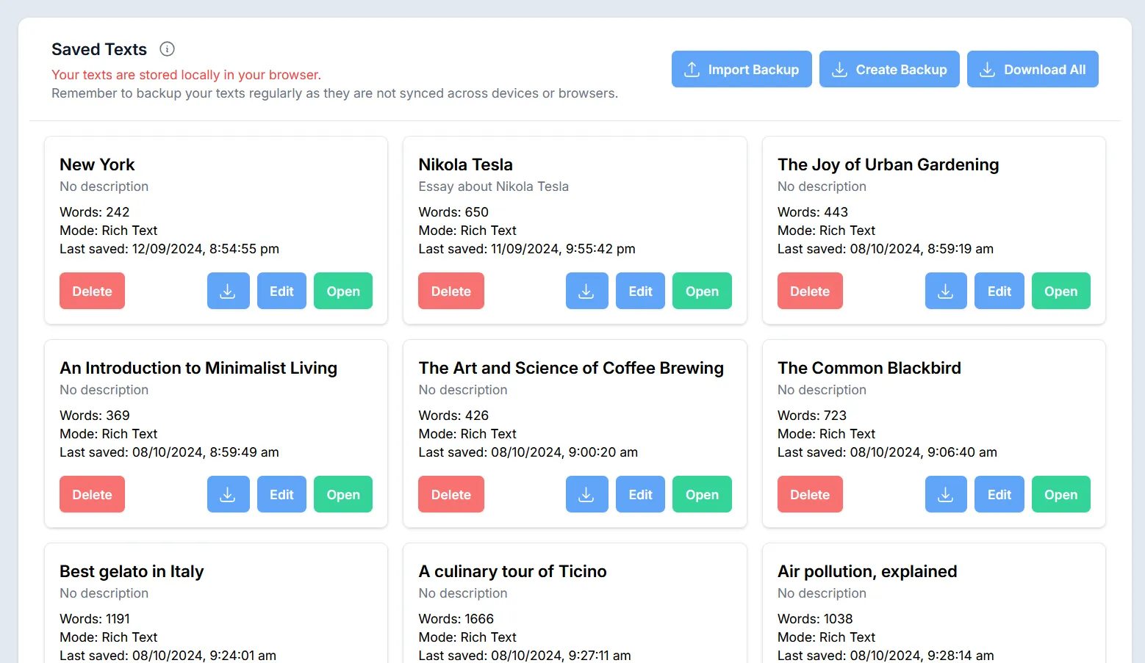Delete The Joy of Urban Gardening
Image resolution: width=1145 pixels, height=663 pixels.
click(810, 291)
